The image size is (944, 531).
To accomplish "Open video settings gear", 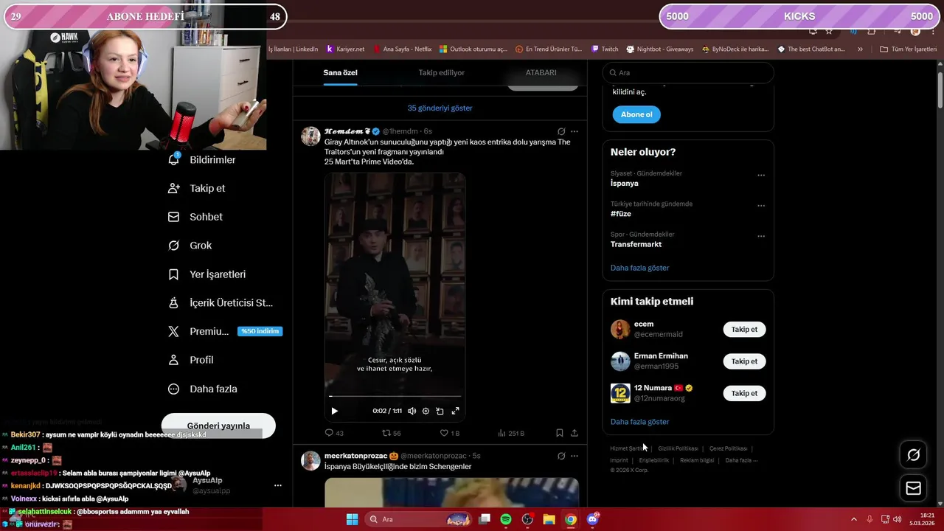I will tap(426, 411).
